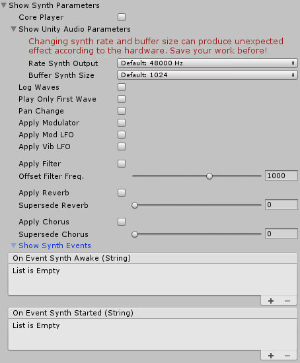Image resolution: width=300 pixels, height=363 pixels.
Task: Add listener to On Event Synth Started
Action: pos(271,355)
